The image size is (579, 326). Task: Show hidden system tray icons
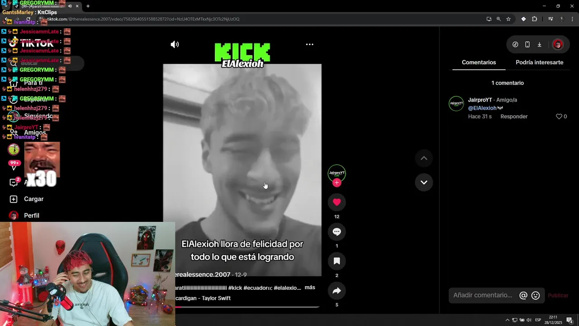coord(507,320)
